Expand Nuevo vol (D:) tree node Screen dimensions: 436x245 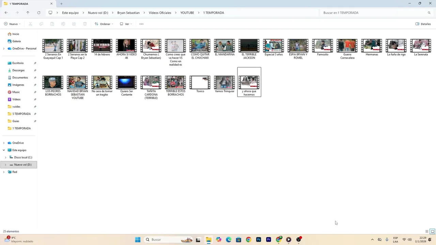click(5, 165)
